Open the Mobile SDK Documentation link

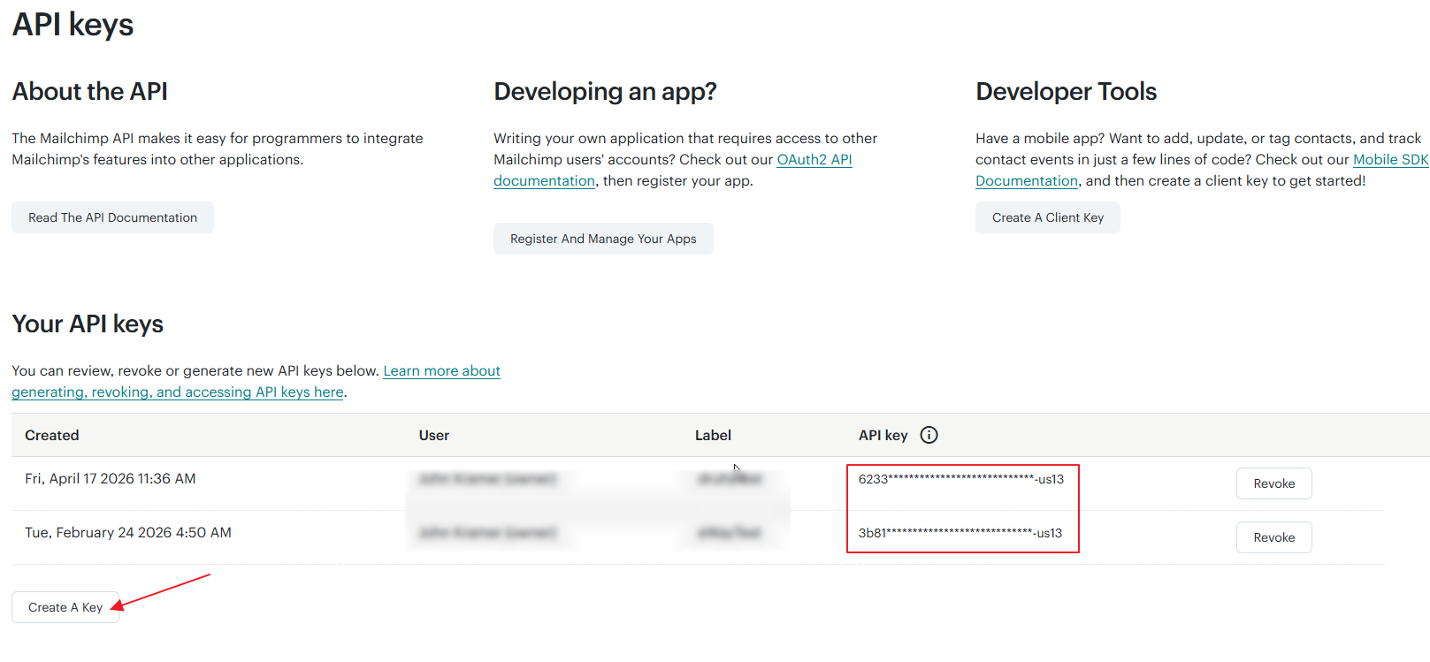coord(1390,160)
